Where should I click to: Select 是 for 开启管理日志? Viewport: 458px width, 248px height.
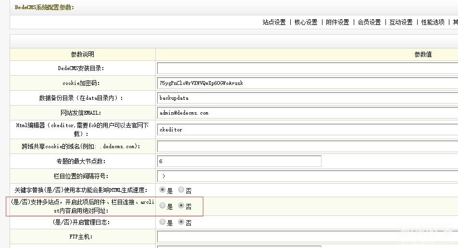click(x=162, y=222)
